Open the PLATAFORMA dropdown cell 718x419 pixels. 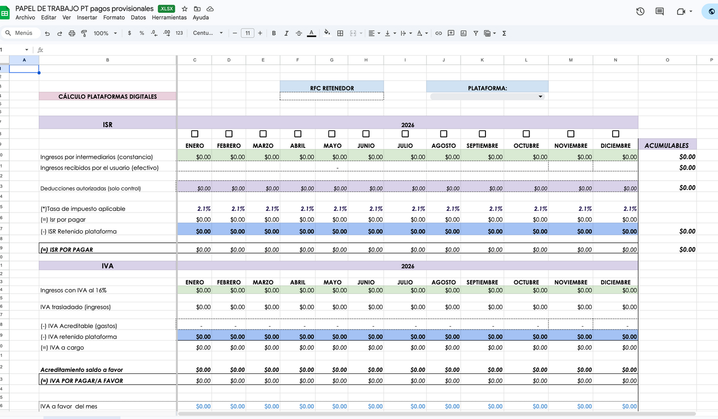click(x=487, y=96)
